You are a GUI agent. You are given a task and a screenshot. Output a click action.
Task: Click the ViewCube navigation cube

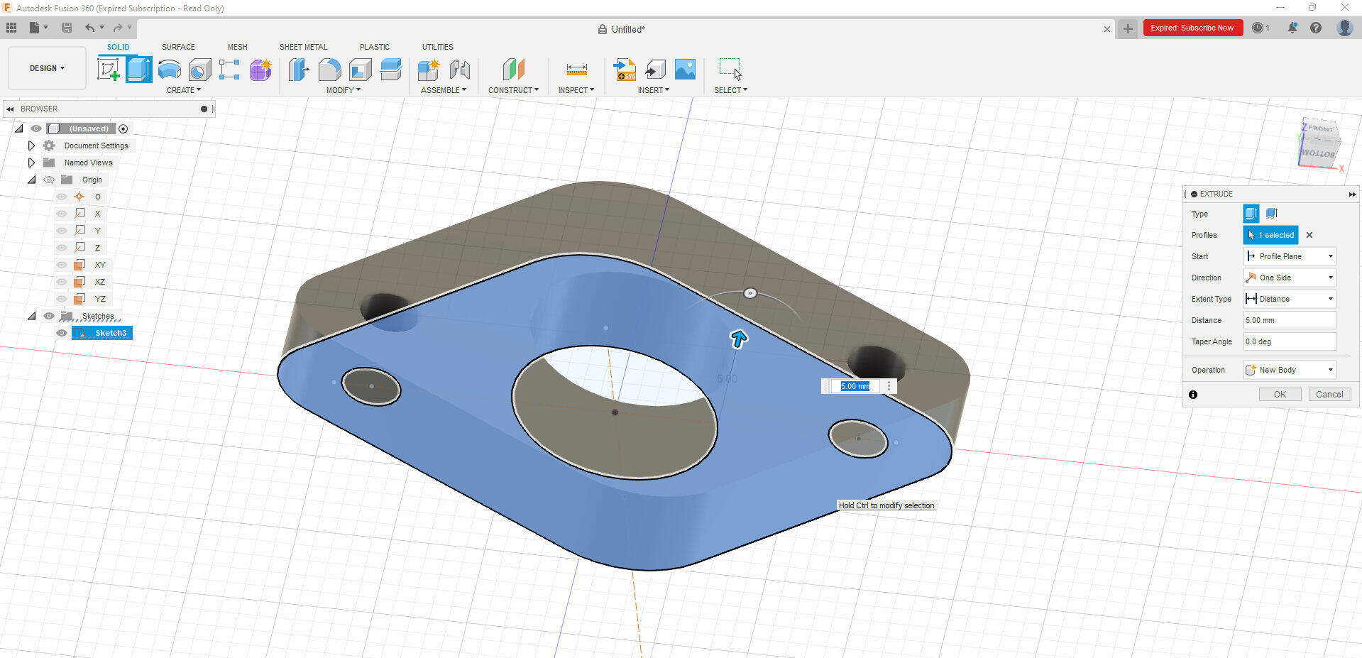tap(1319, 143)
